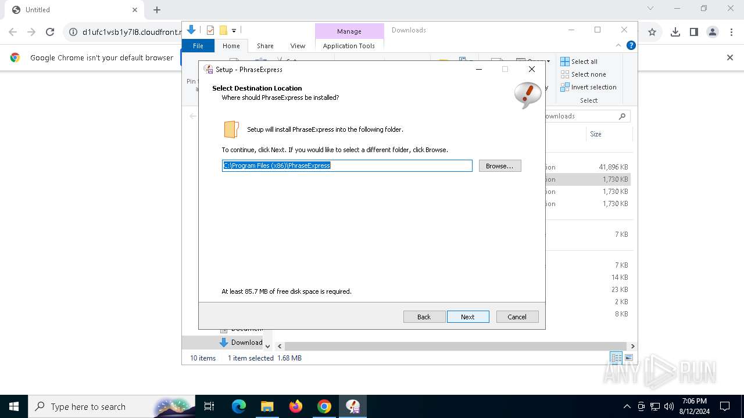The width and height of the screenshot is (744, 418).
Task: Open the View ribbon tab
Action: pyautogui.click(x=298, y=46)
